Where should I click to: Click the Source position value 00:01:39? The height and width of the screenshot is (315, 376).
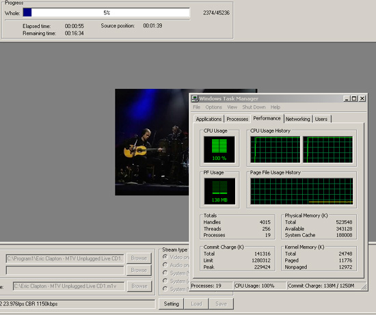pyautogui.click(x=152, y=26)
